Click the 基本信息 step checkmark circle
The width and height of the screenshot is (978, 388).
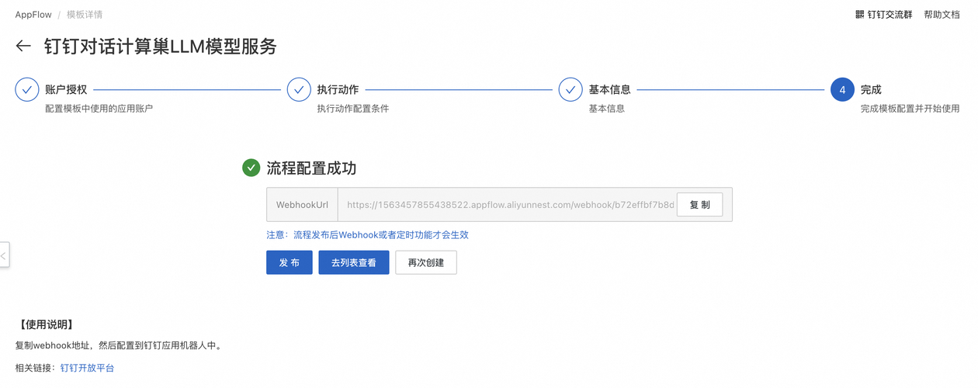(x=570, y=89)
